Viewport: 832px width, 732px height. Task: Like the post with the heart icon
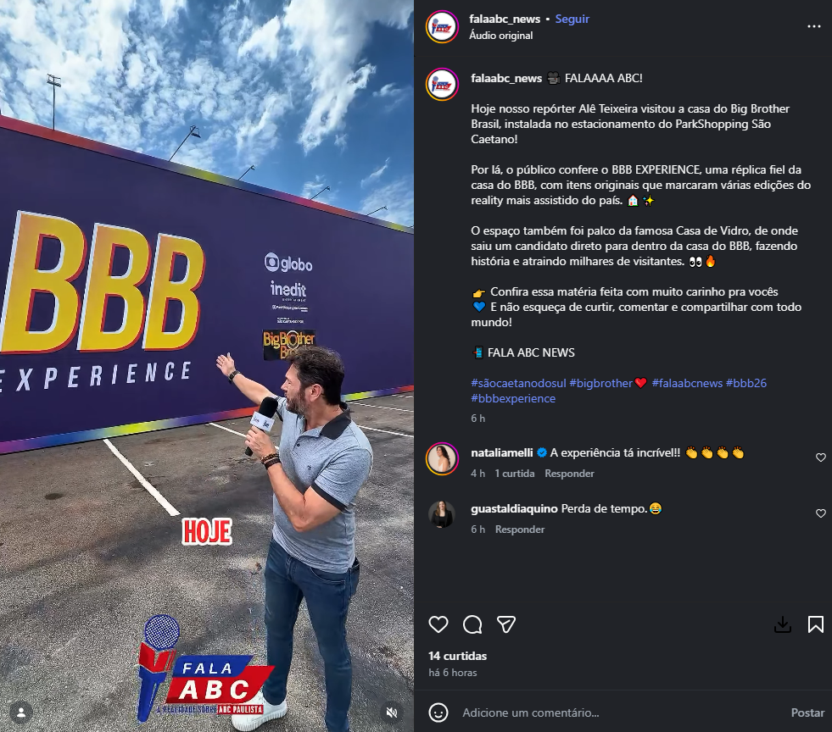click(438, 624)
